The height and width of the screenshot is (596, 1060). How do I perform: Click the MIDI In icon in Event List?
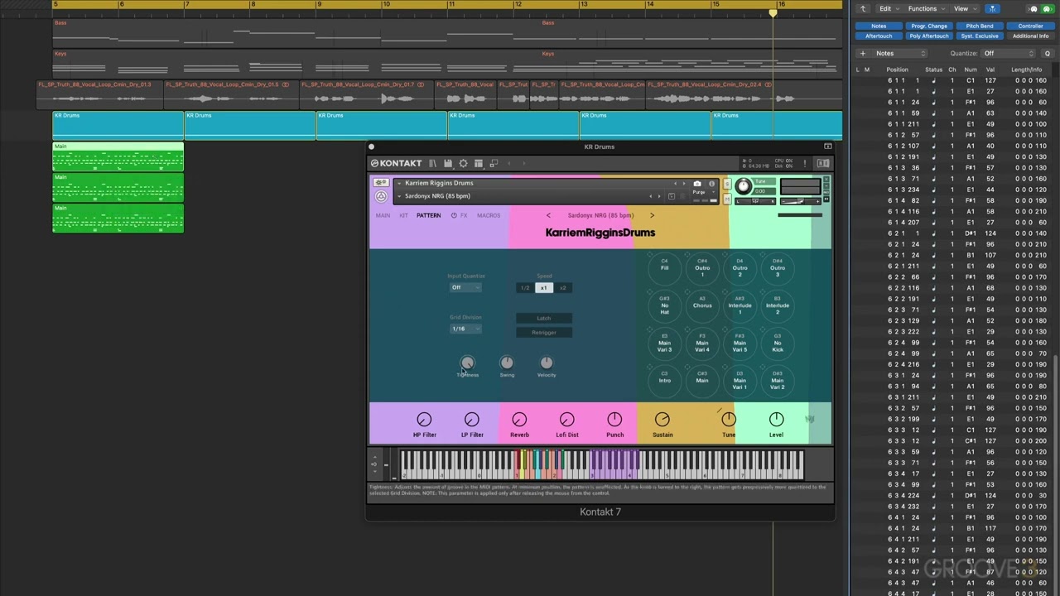coord(1033,9)
